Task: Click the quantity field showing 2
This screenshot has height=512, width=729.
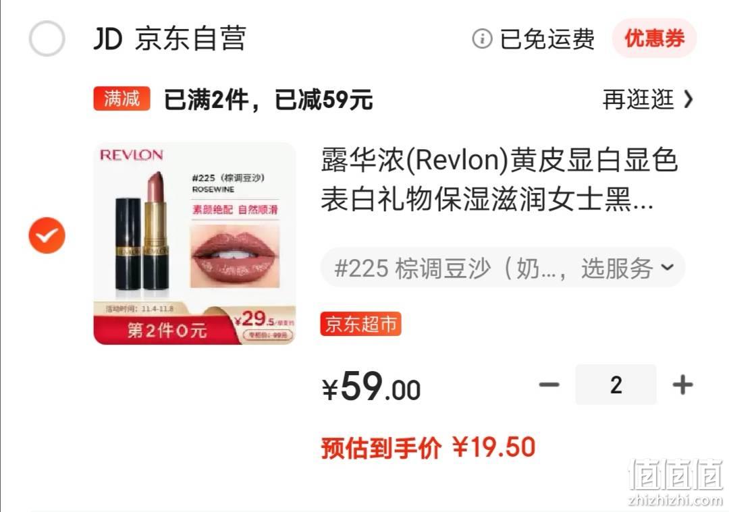Action: coord(616,385)
